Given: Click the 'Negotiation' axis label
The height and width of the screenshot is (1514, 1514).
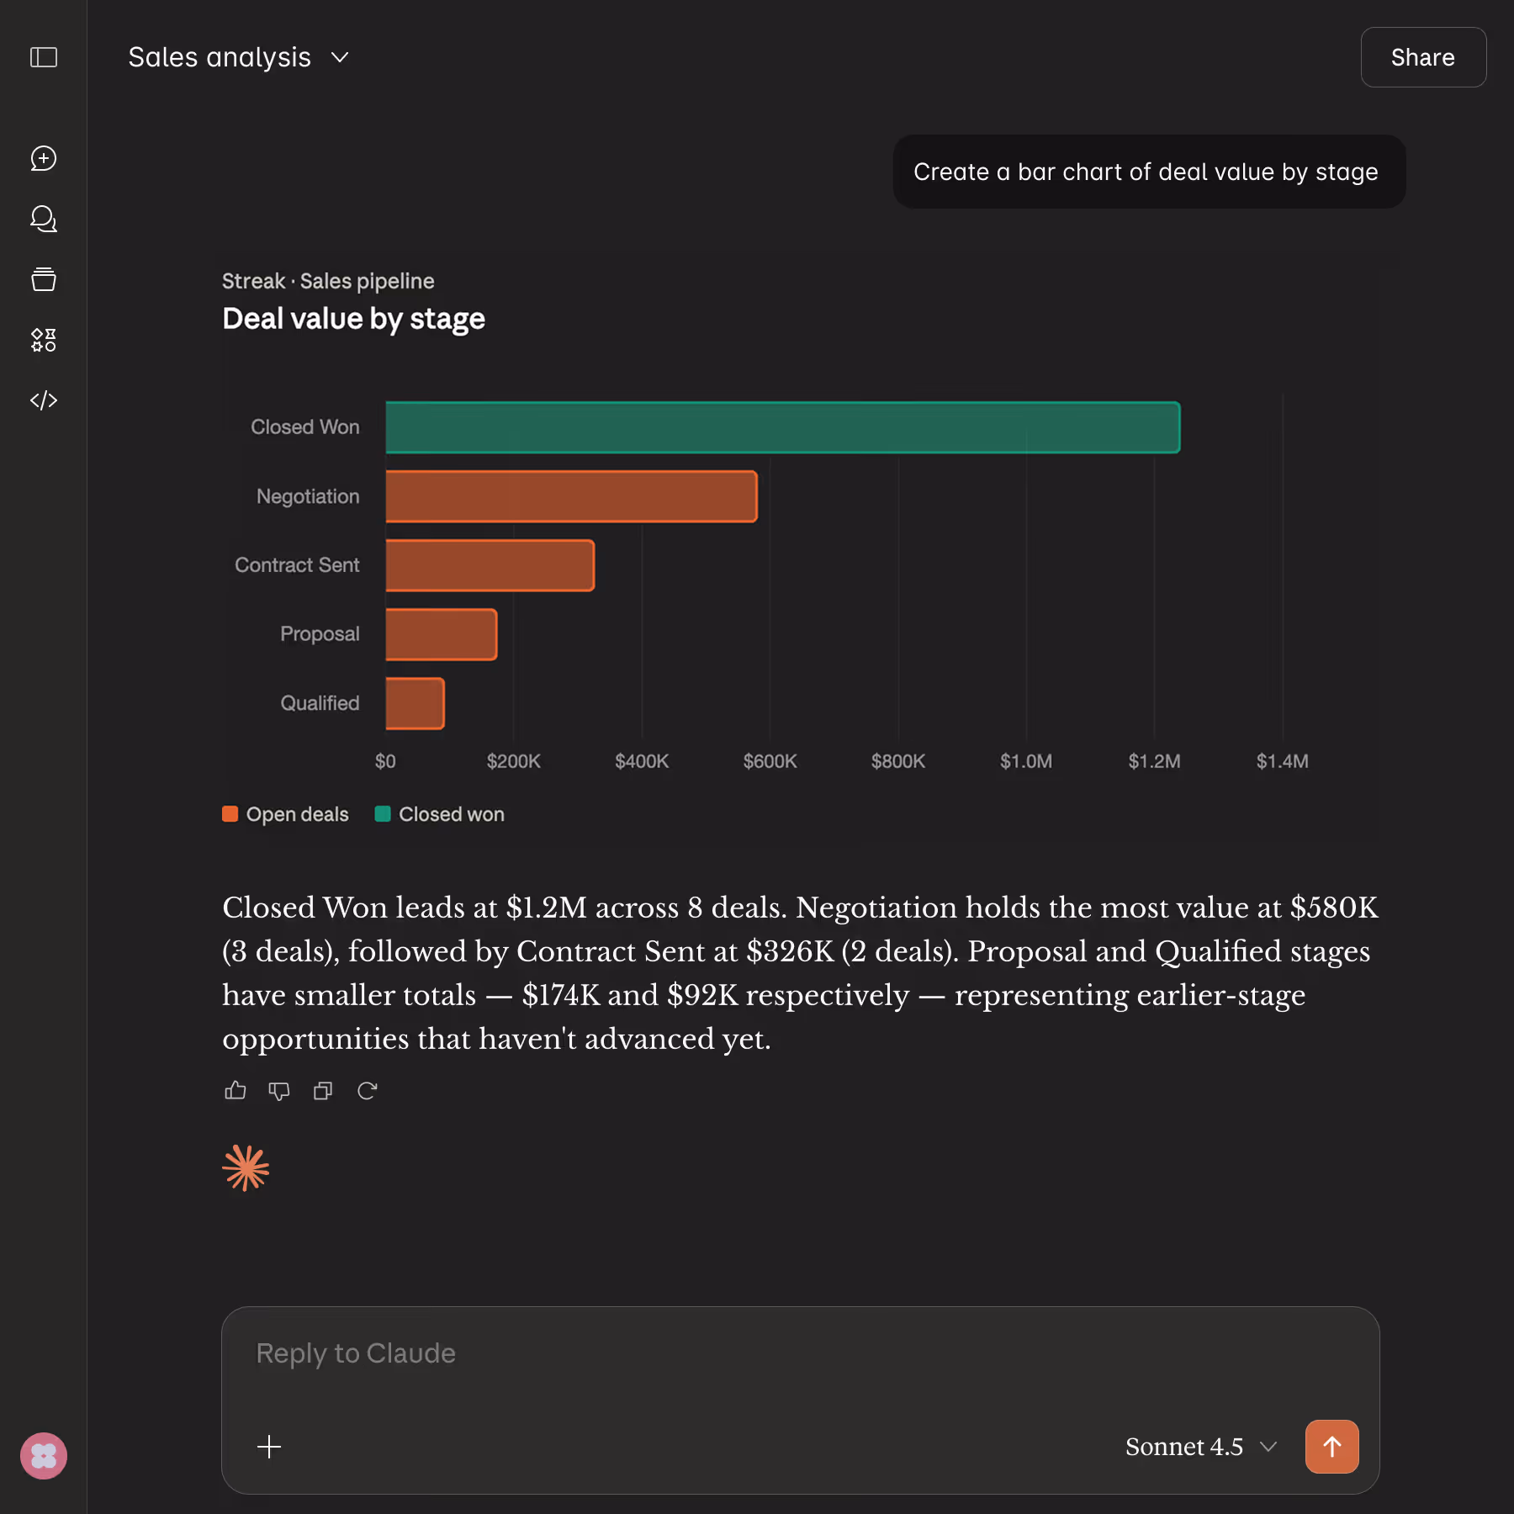Looking at the screenshot, I should 308,496.
